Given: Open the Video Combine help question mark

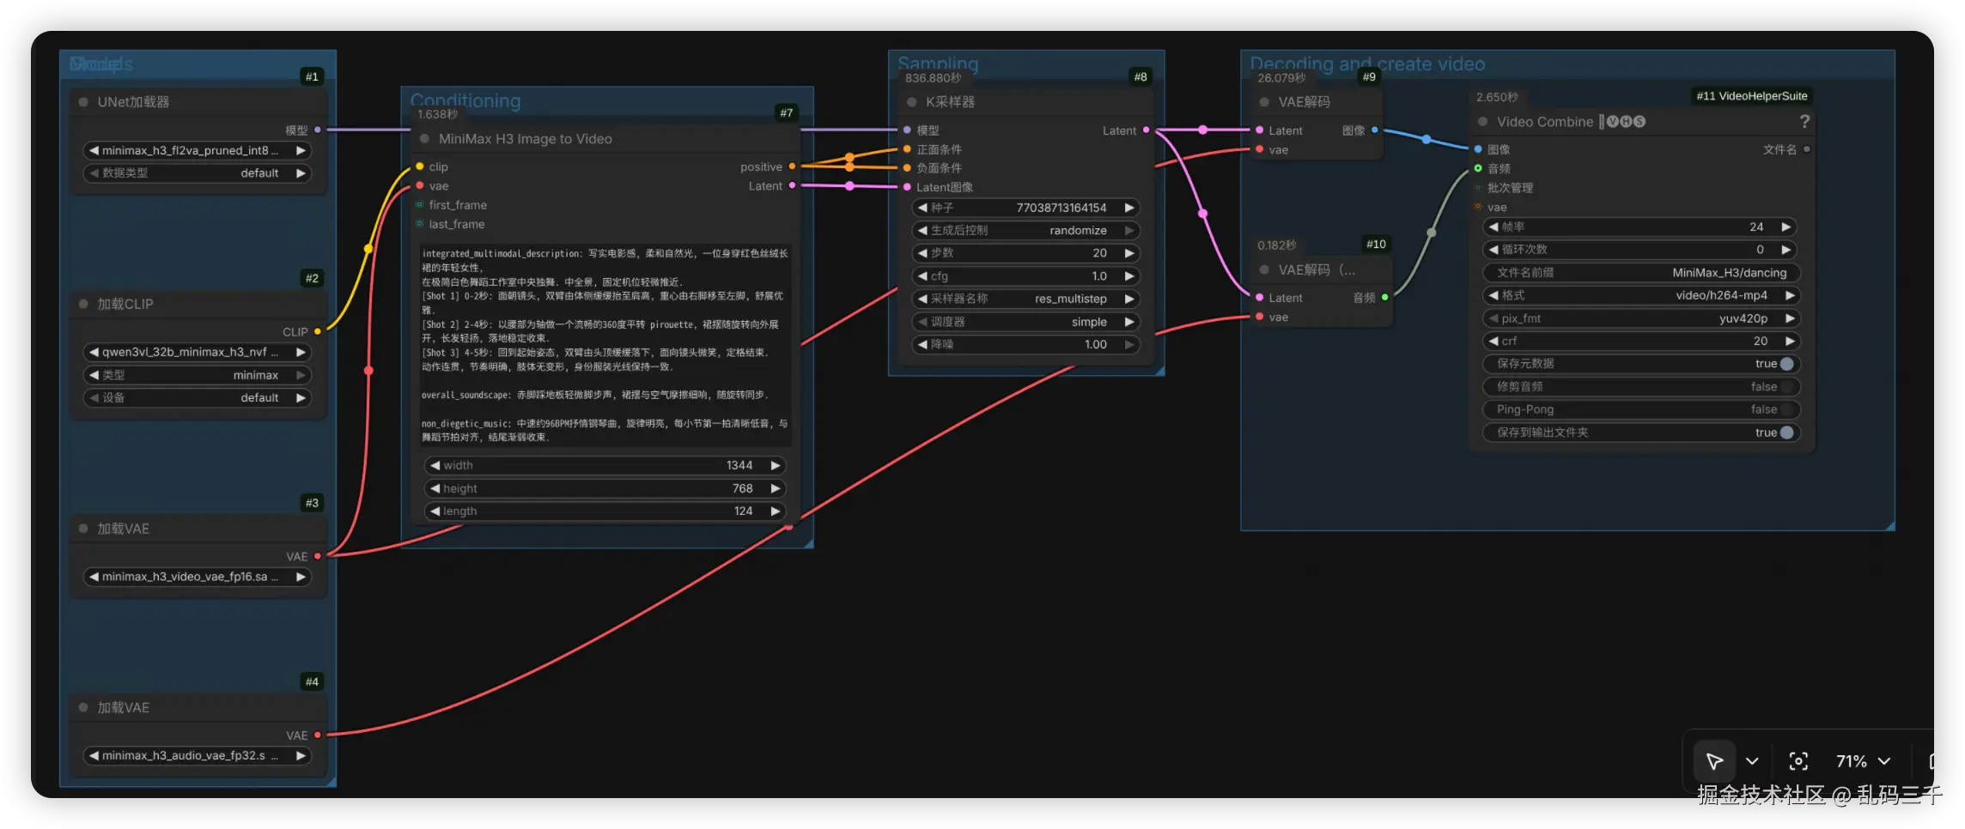Looking at the screenshot, I should click(x=1804, y=122).
